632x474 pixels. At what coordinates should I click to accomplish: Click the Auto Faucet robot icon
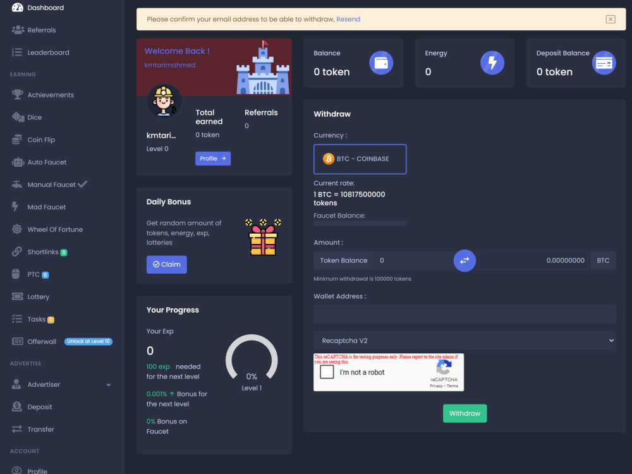coord(18,162)
